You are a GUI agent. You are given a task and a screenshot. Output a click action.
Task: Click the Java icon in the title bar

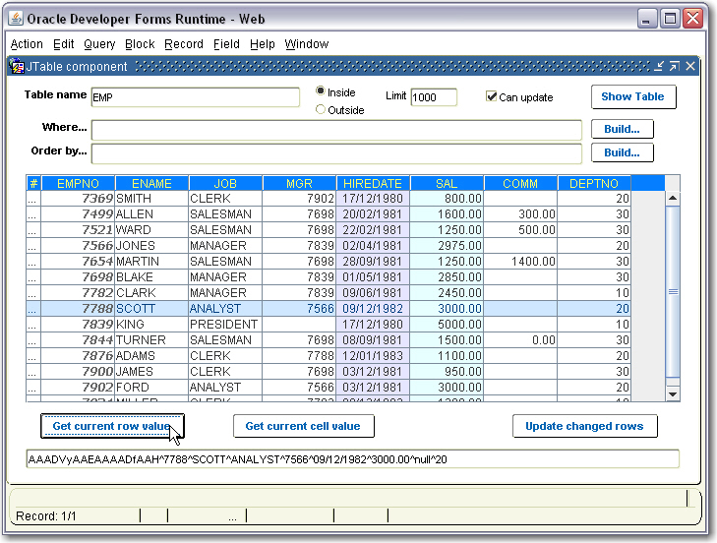(16, 19)
